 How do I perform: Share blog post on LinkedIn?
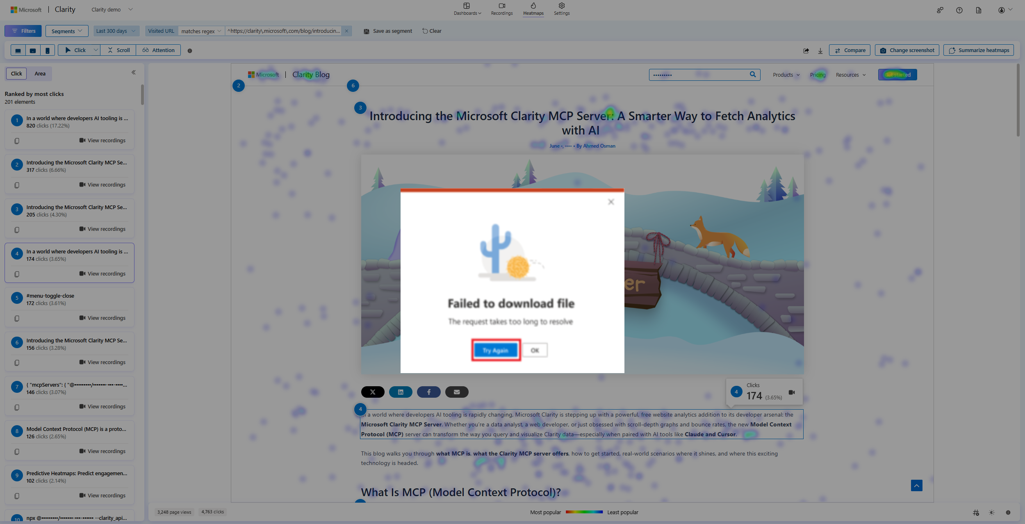[401, 392]
